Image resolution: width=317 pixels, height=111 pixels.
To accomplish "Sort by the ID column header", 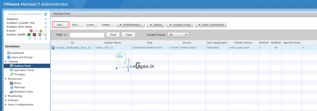I will pyautogui.click(x=72, y=43).
